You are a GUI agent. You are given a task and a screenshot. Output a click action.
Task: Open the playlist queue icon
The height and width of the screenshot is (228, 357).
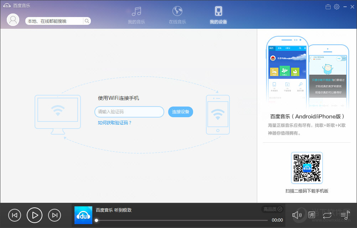(345, 215)
